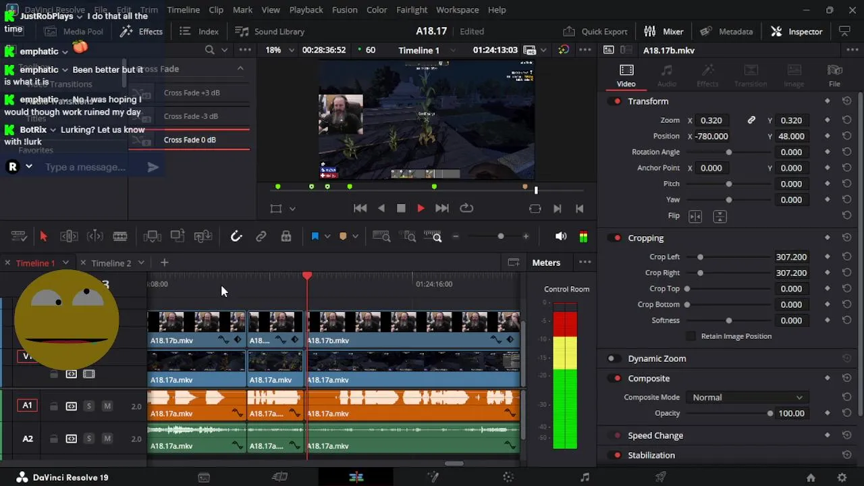Toggle Position Lock padlock icon
864x486 pixels.
[x=286, y=236]
